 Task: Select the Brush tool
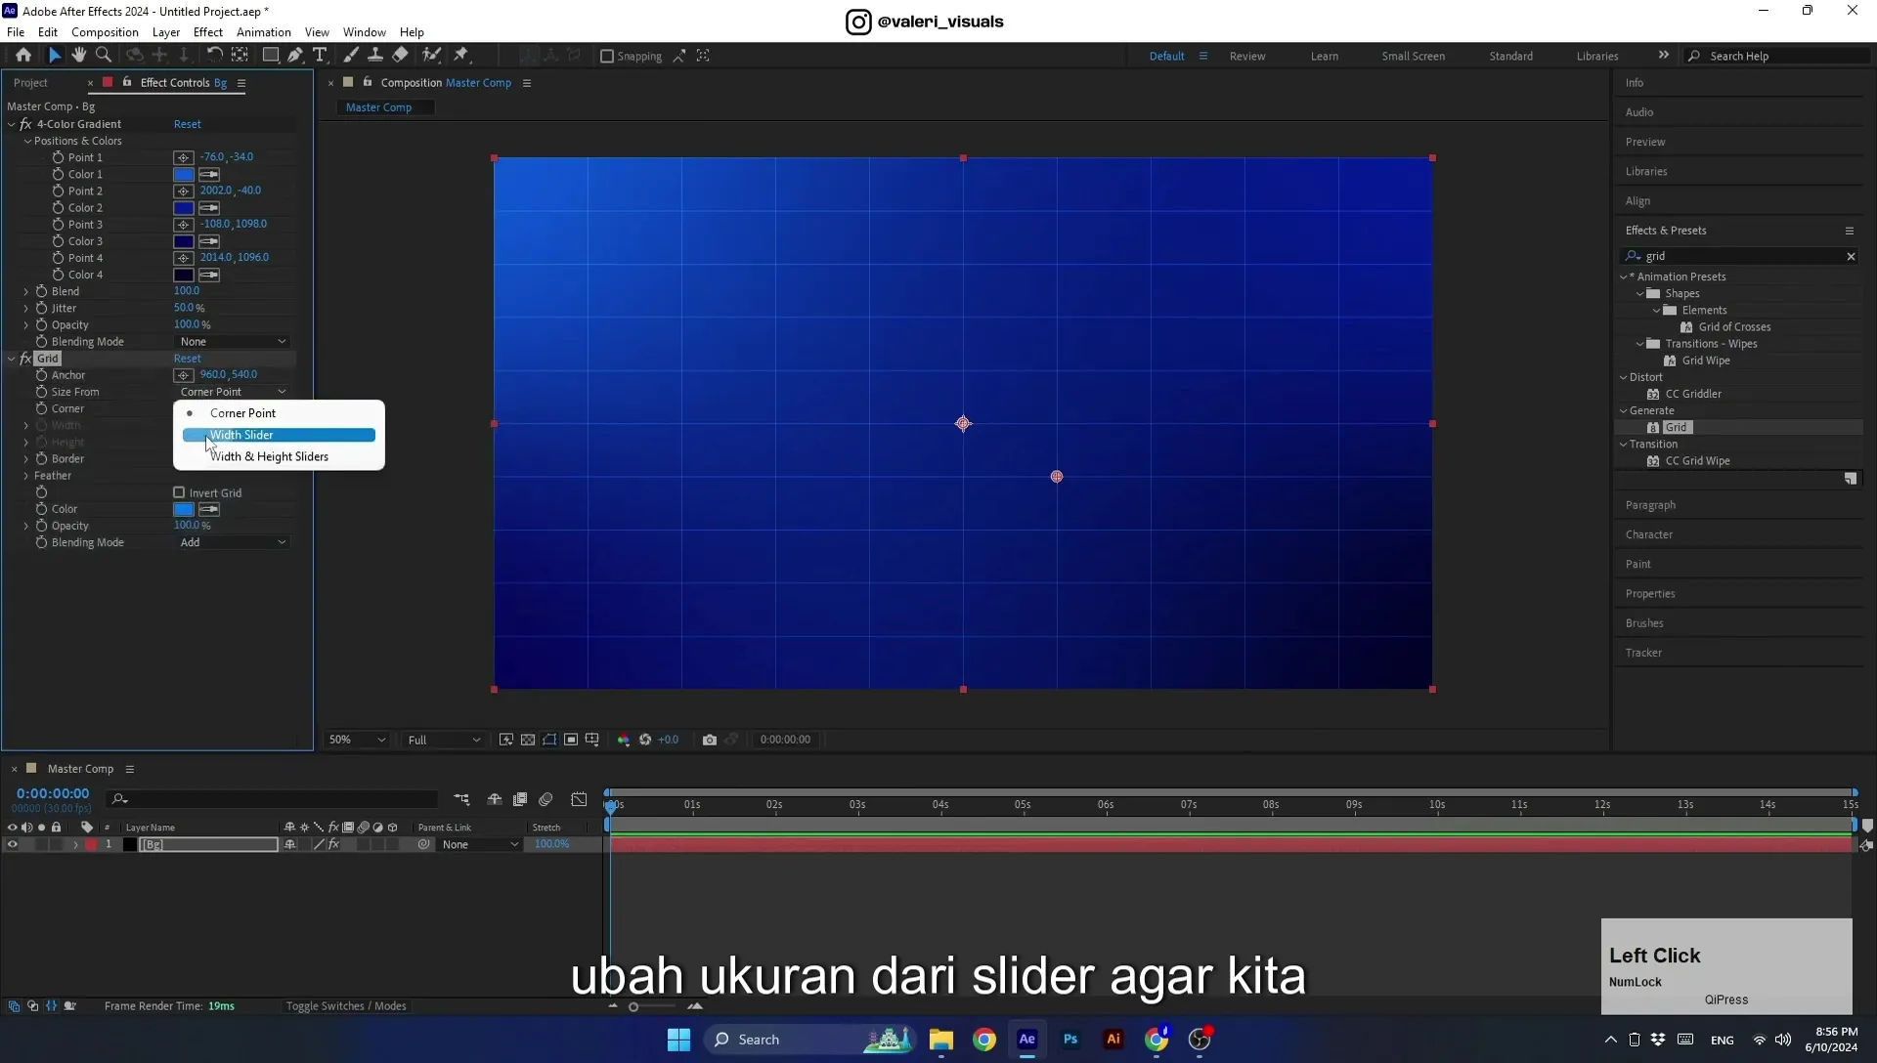pyautogui.click(x=350, y=56)
